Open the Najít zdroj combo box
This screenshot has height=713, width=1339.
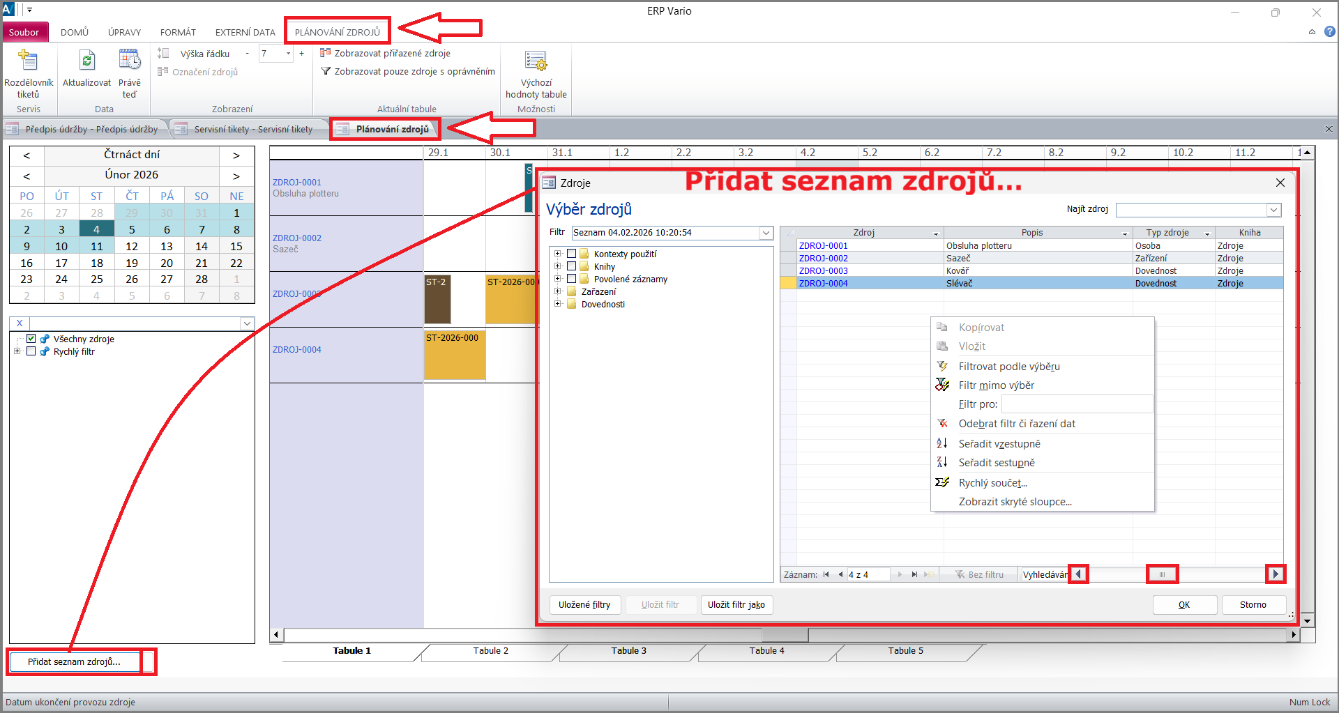point(1273,210)
